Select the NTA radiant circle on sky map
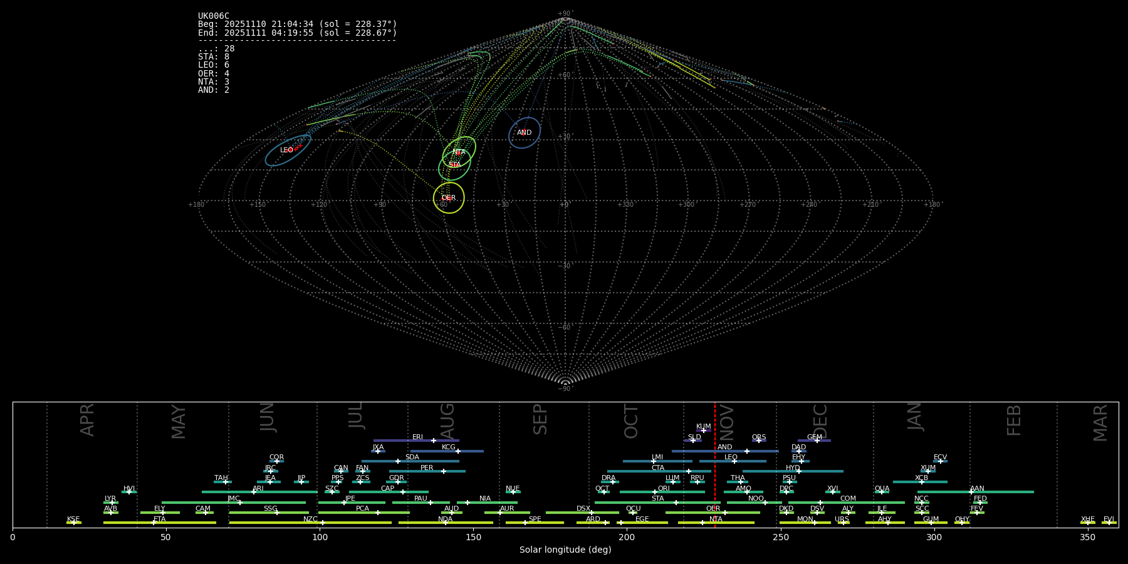This screenshot has height=564, width=1128. [459, 152]
